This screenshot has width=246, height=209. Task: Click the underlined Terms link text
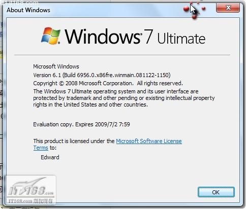[41, 148]
